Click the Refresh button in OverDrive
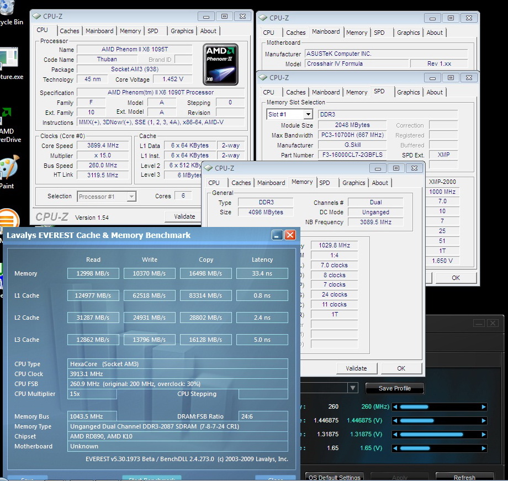This screenshot has height=481, width=508. [x=464, y=477]
